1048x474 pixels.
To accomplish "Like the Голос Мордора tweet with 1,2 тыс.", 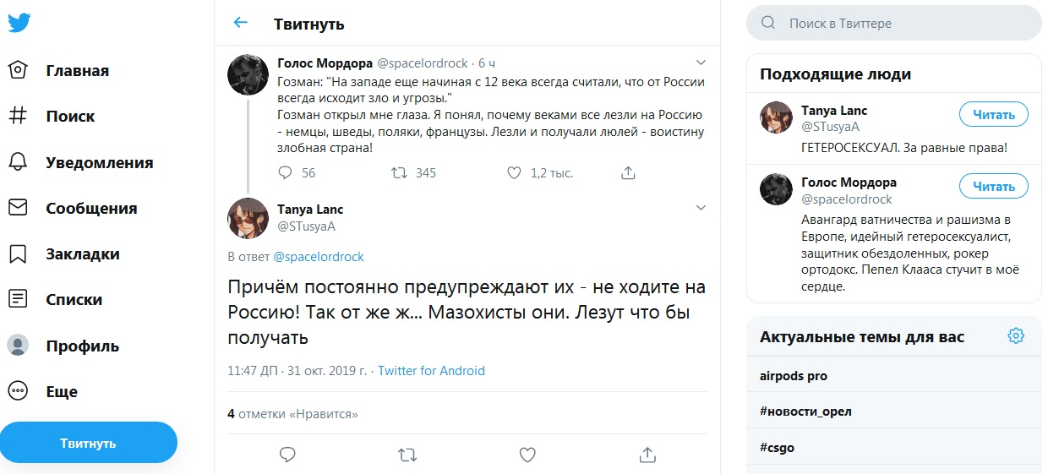I will click(514, 172).
